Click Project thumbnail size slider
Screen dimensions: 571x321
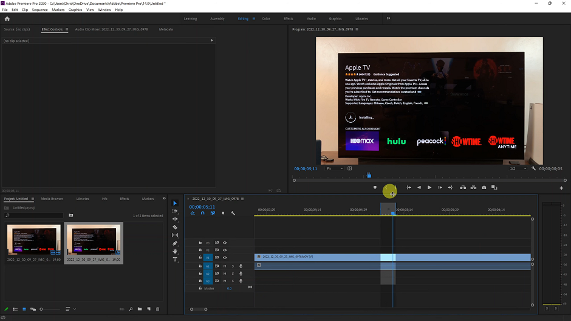[x=50, y=309]
